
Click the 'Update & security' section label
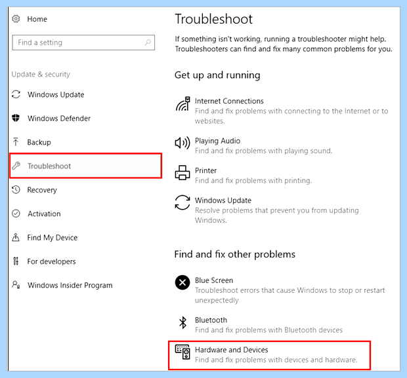pos(41,75)
